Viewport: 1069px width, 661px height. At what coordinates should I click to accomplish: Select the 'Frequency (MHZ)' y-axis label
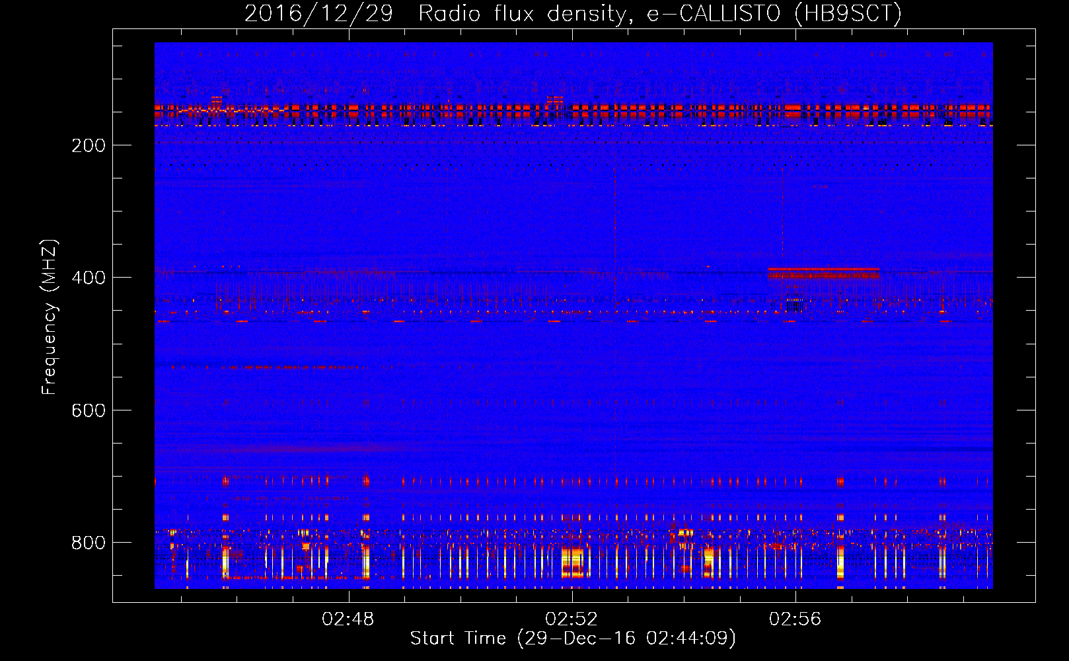pos(50,317)
